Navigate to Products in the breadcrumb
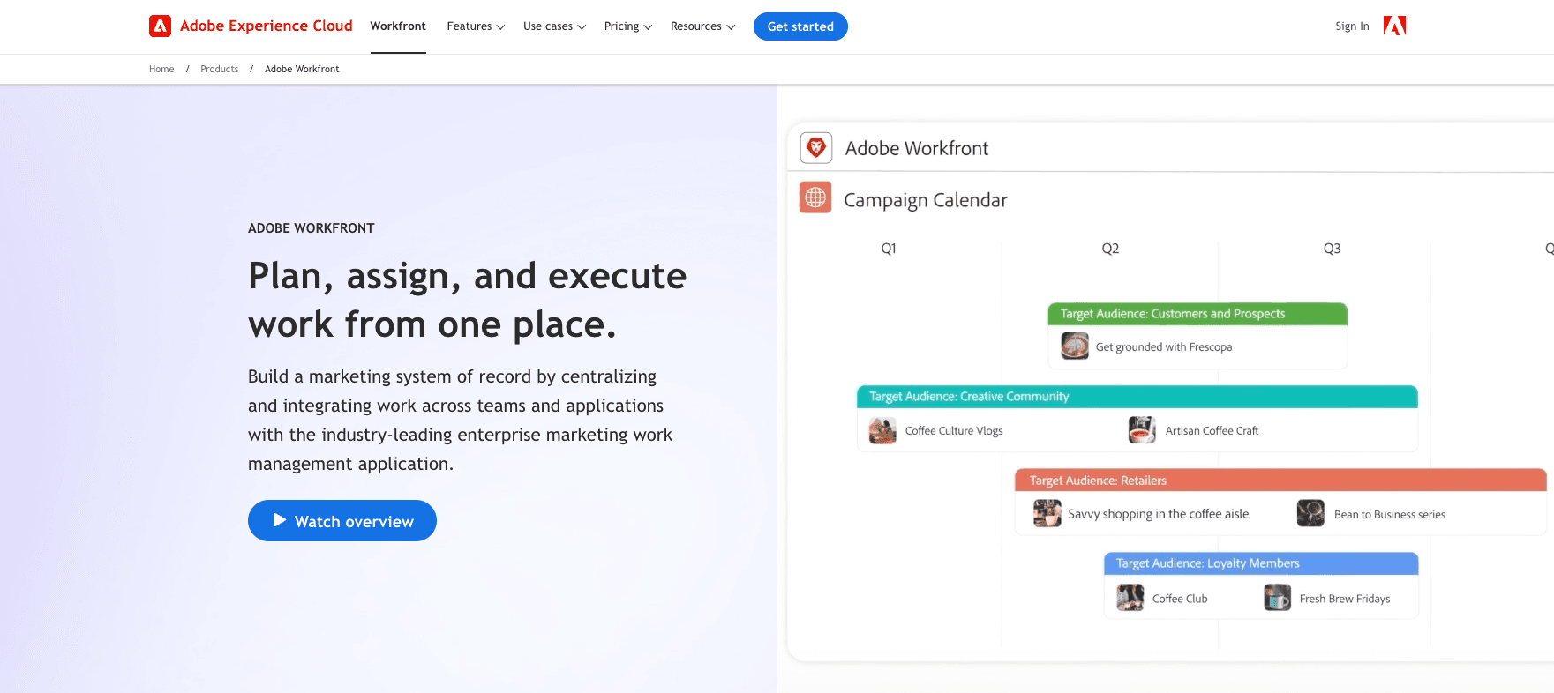The width and height of the screenshot is (1554, 693). pos(219,69)
